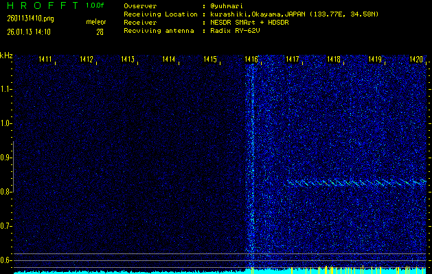Click the 1412 time marker

pyautogui.click(x=87, y=59)
